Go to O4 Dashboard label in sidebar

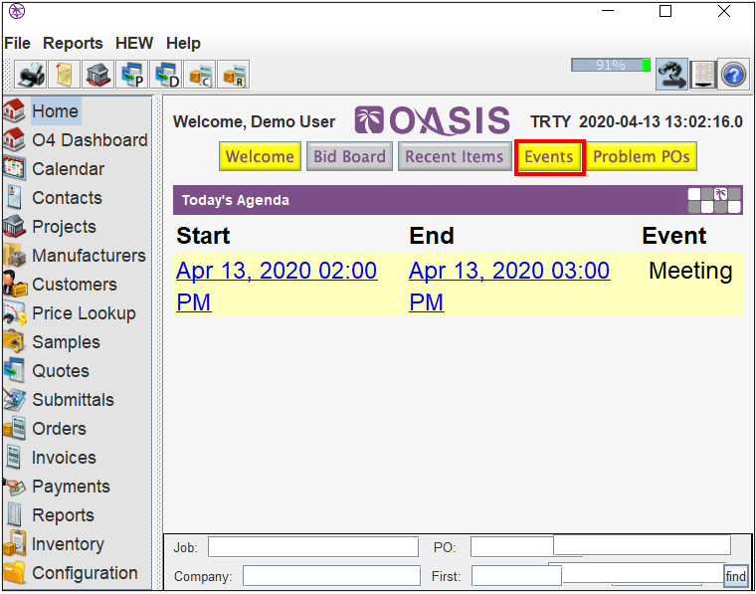[x=90, y=140]
